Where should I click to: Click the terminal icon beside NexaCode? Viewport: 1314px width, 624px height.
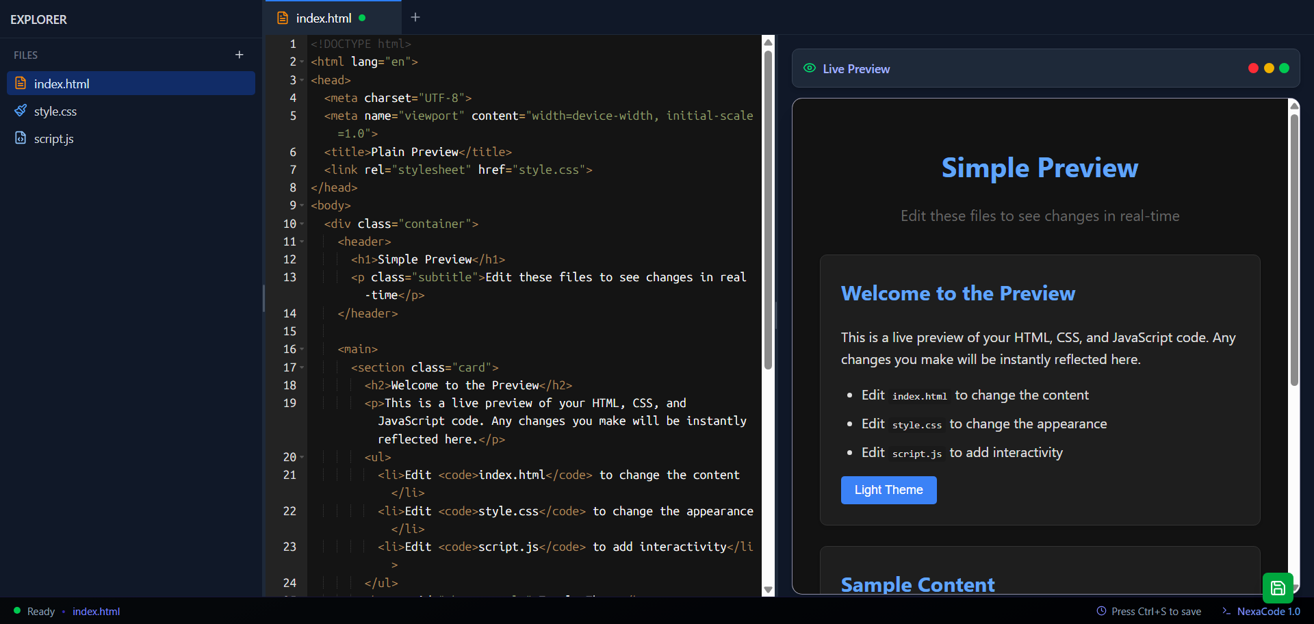1226,611
